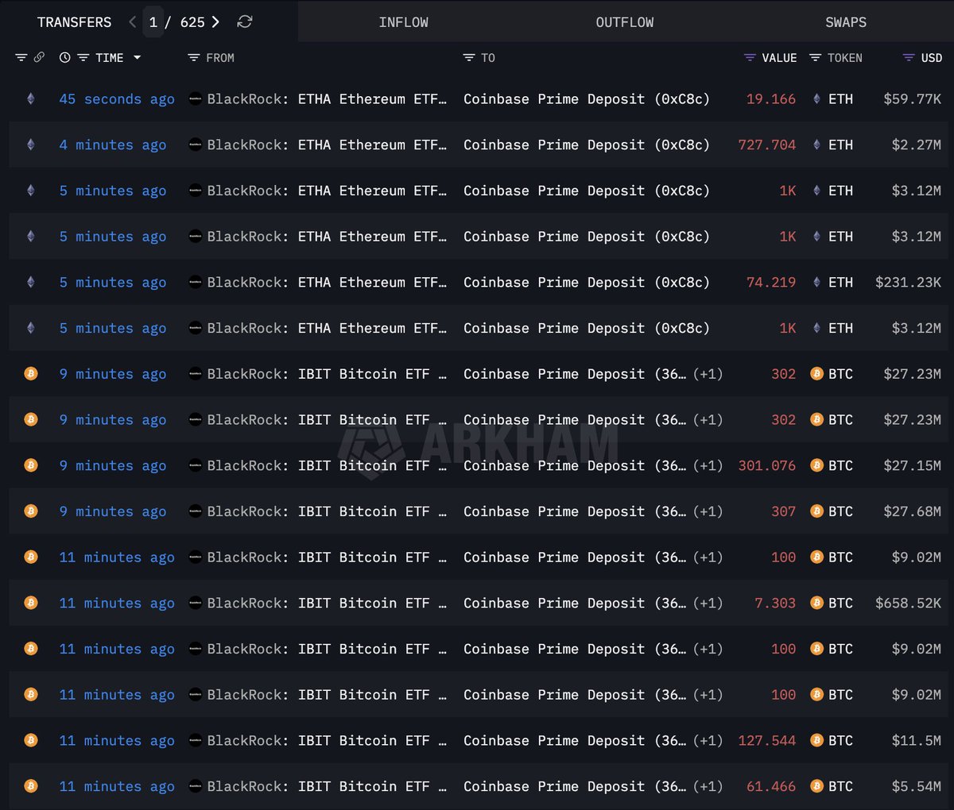The width and height of the screenshot is (954, 810).
Task: Open the 45 seconds ago transfer link
Action: point(116,98)
